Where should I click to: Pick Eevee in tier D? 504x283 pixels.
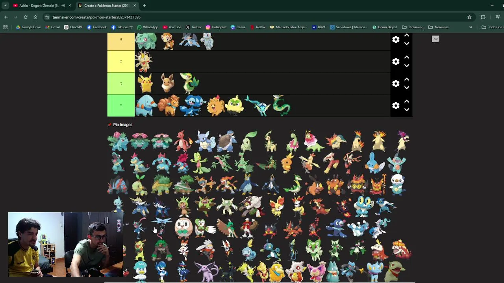pyautogui.click(x=168, y=83)
